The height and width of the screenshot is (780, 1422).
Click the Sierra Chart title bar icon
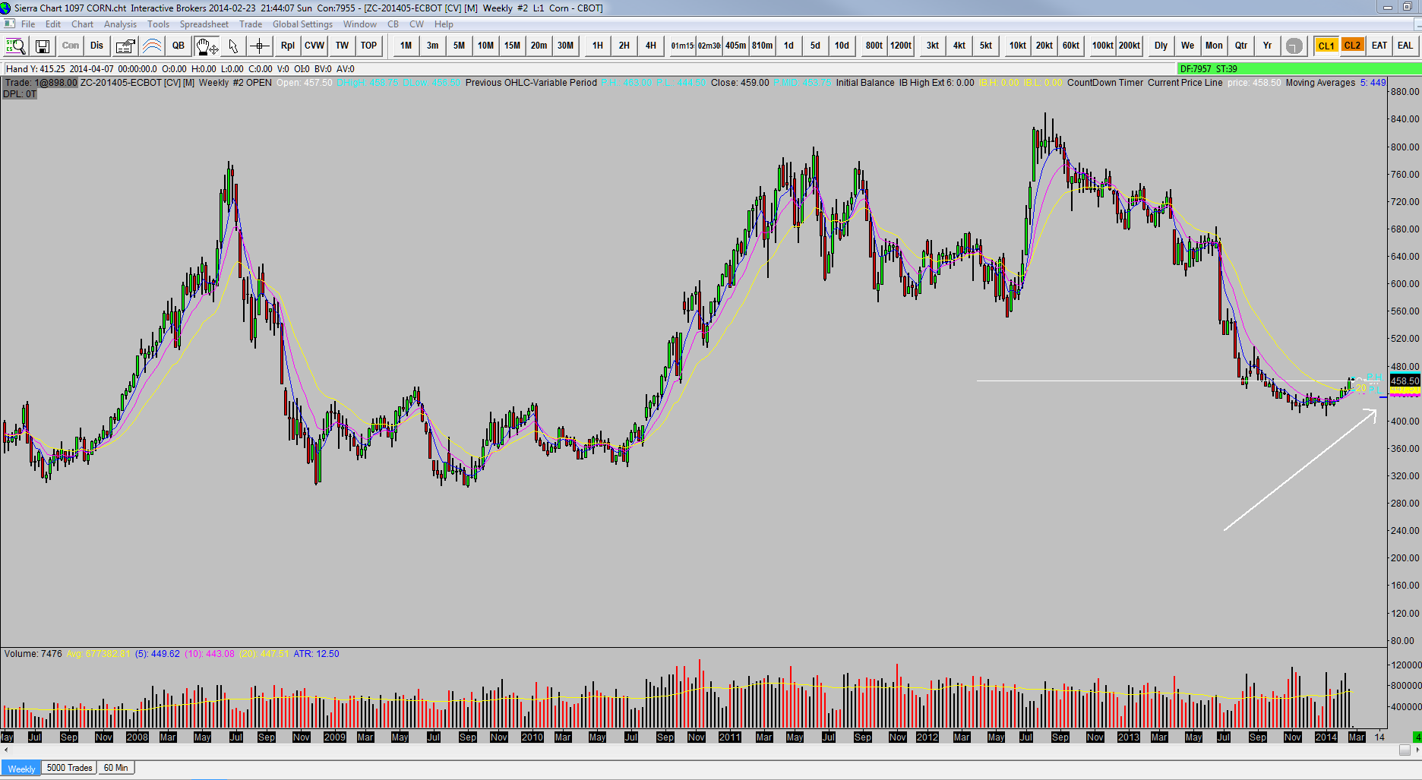pos(6,8)
